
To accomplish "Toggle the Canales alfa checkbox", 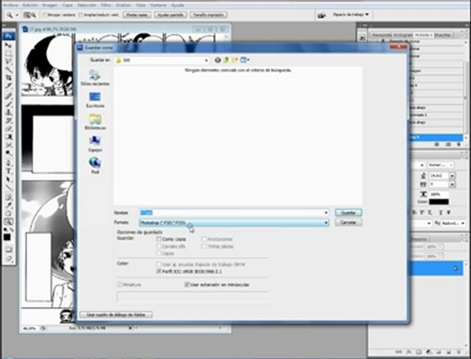I will pos(159,246).
